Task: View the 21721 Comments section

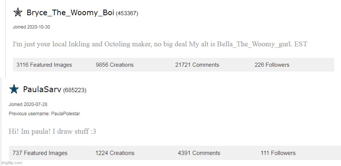Action: pos(197,65)
